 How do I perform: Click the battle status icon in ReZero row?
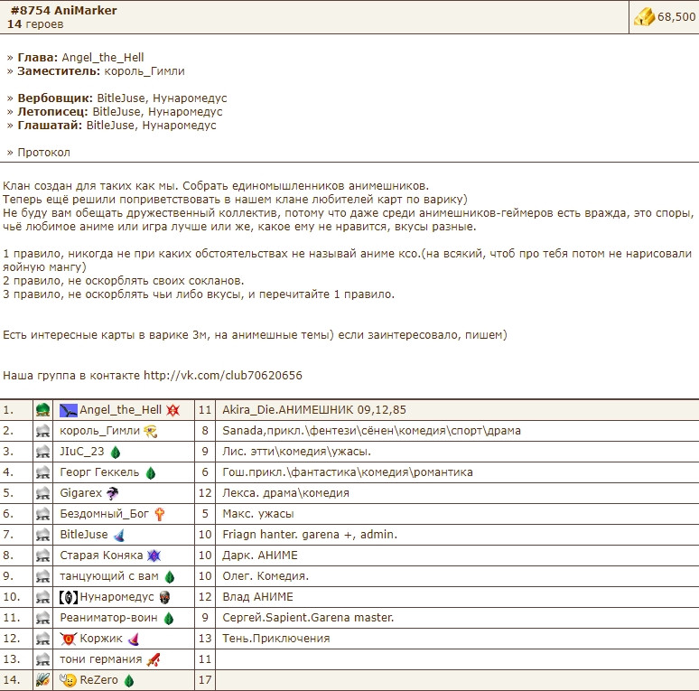point(42,680)
